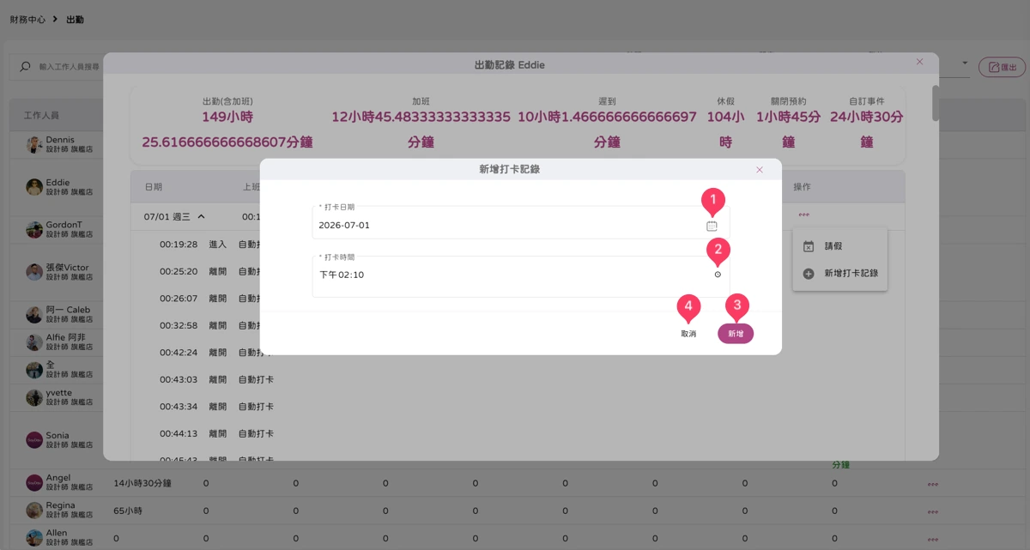This screenshot has width=1030, height=550.
Task: Click 張傑Victor's avatar in staff list
Action: pyautogui.click(x=34, y=272)
